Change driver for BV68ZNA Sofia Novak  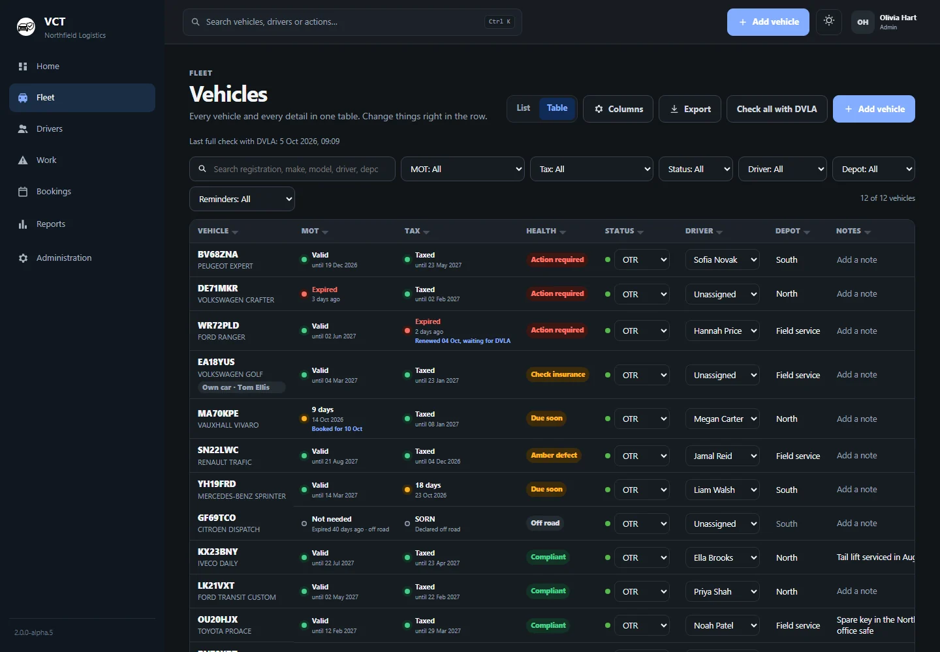[723, 259]
